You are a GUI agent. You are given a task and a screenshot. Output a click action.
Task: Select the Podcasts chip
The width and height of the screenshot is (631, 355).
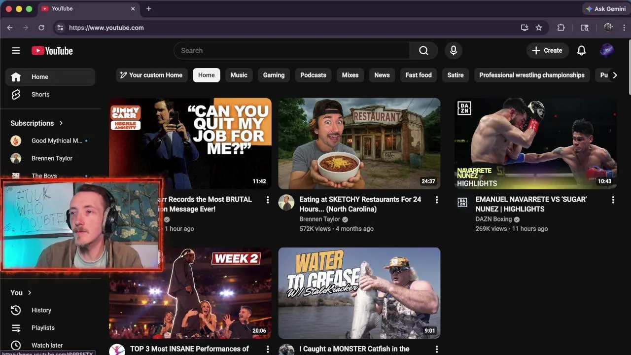[314, 75]
